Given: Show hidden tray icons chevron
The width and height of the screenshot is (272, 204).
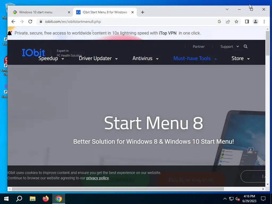Looking at the screenshot, I should click(225, 199).
